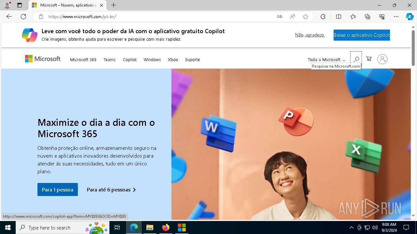Open File Explorer from taskbar

[x=150, y=227]
